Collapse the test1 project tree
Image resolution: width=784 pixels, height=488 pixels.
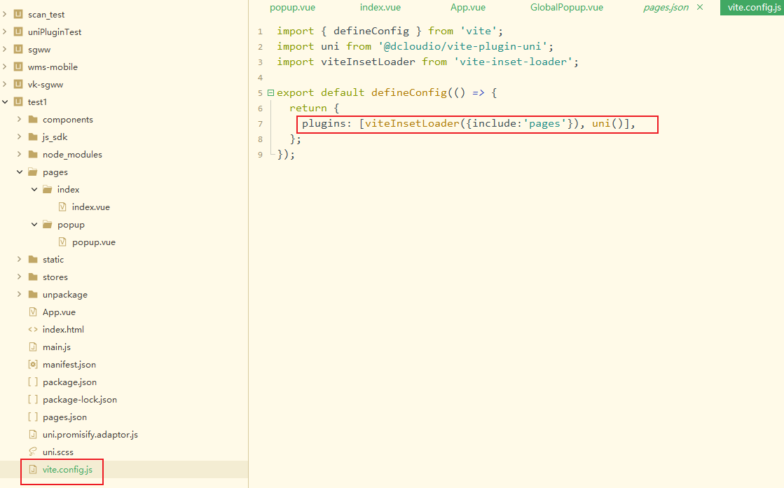pyautogui.click(x=6, y=102)
